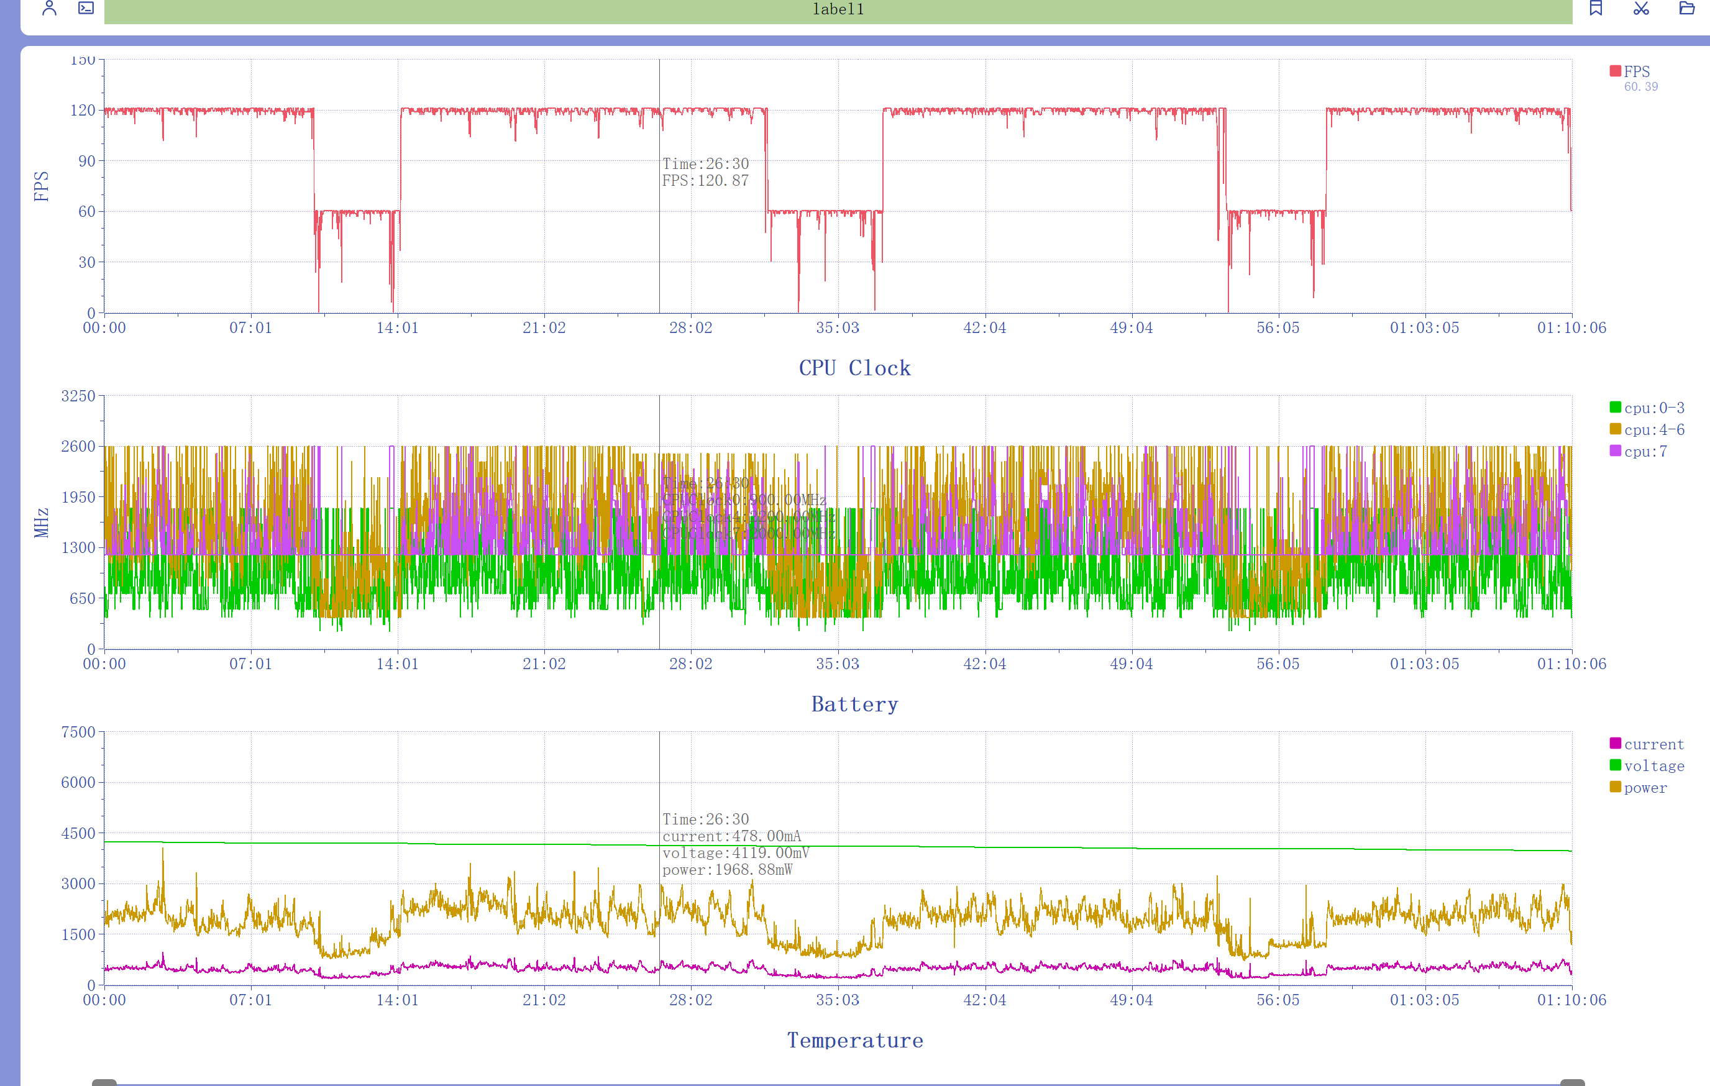Click the voltage:4119.00mV tooltip readout

pos(736,852)
